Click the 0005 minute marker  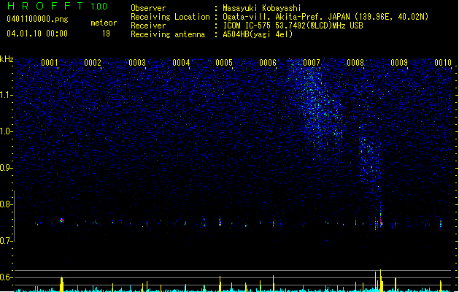[x=224, y=63]
